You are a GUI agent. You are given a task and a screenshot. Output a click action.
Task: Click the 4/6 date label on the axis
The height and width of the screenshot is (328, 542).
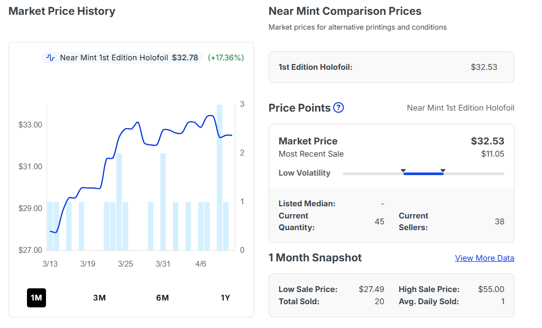(x=201, y=264)
